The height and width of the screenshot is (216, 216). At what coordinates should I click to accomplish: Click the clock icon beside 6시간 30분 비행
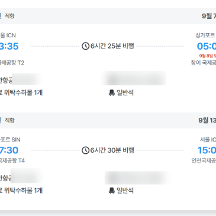(85, 150)
